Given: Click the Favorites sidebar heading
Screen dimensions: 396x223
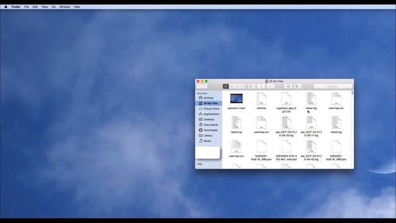Looking at the screenshot, I should 202,94.
